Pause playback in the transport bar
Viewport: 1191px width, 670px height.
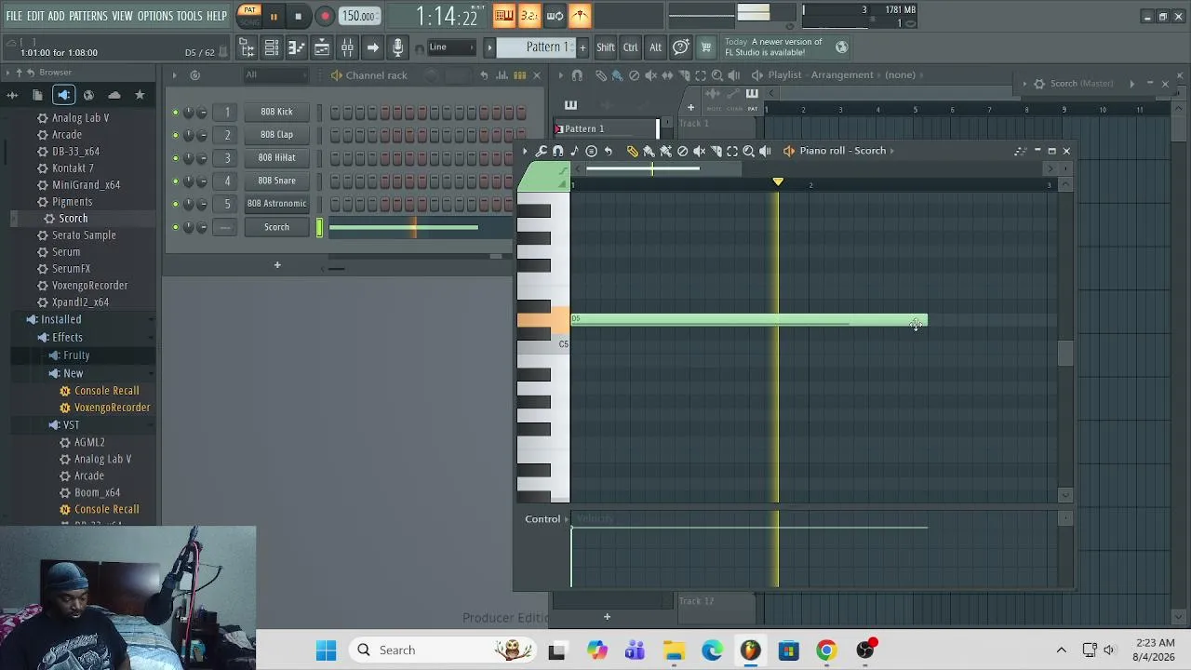click(x=274, y=16)
